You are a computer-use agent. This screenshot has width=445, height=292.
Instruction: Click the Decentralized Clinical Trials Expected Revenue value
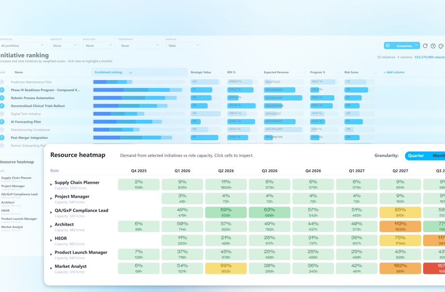click(x=273, y=106)
